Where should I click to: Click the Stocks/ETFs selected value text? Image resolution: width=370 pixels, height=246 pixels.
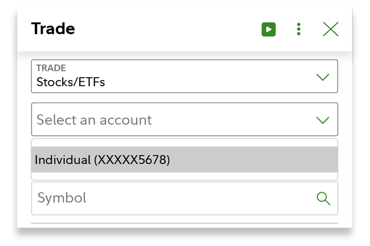point(71,82)
